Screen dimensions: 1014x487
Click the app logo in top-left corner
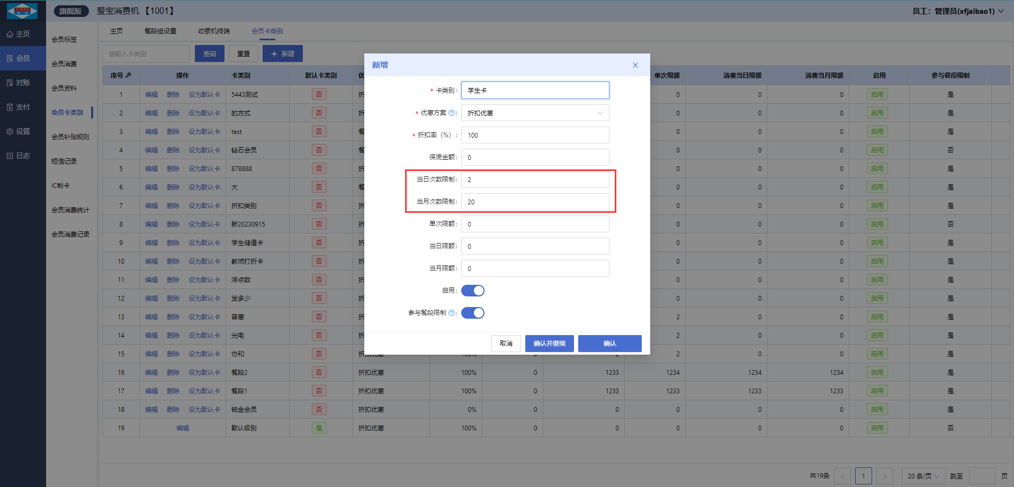coord(22,11)
